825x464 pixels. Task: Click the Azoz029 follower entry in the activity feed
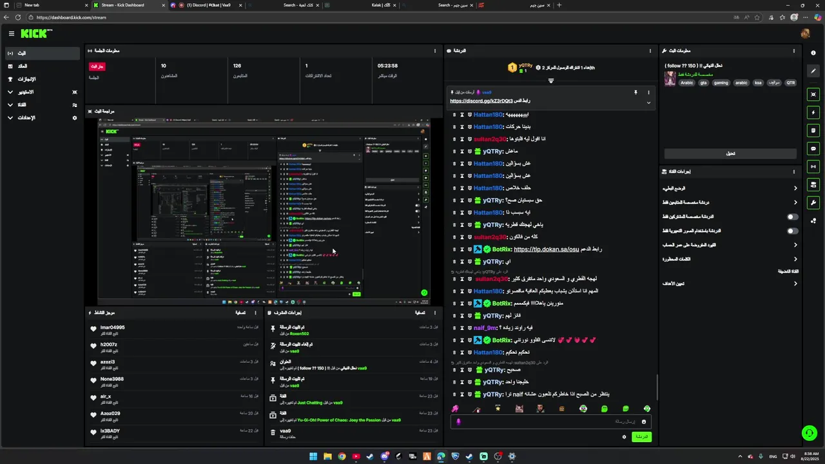click(x=174, y=416)
